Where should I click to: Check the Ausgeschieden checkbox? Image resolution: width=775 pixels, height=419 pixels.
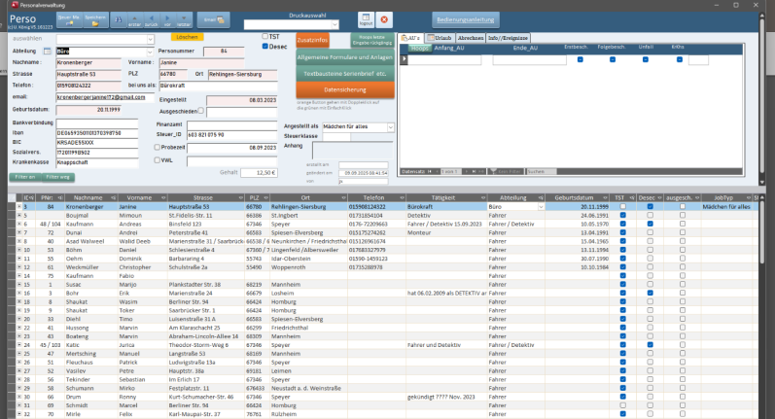201,111
